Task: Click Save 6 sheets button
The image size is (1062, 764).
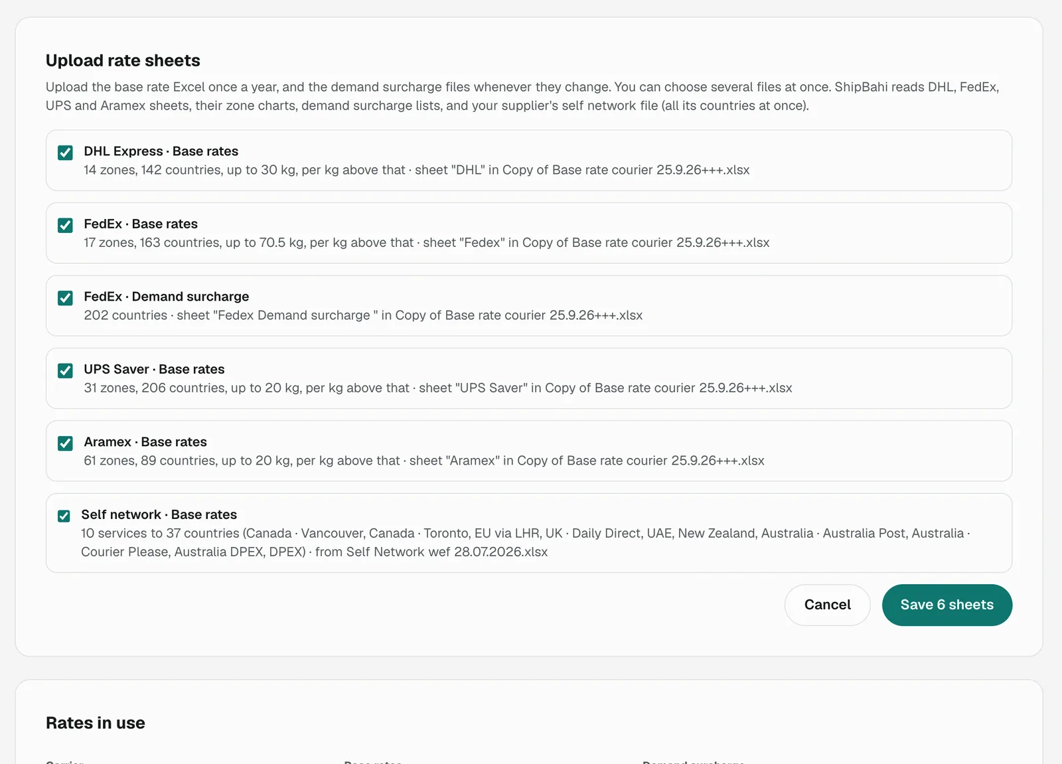Action: pyautogui.click(x=947, y=605)
